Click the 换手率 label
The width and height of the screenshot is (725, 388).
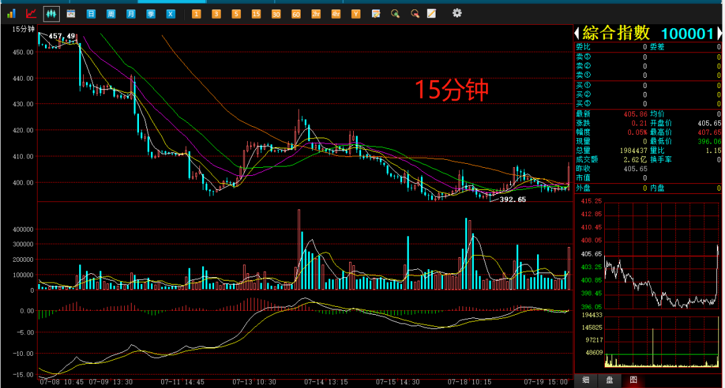[661, 160]
